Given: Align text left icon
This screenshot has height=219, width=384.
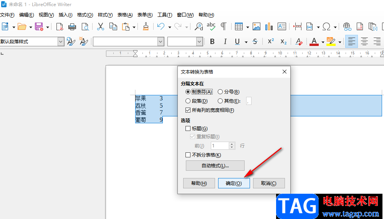Looking at the screenshot, I should point(351,41).
